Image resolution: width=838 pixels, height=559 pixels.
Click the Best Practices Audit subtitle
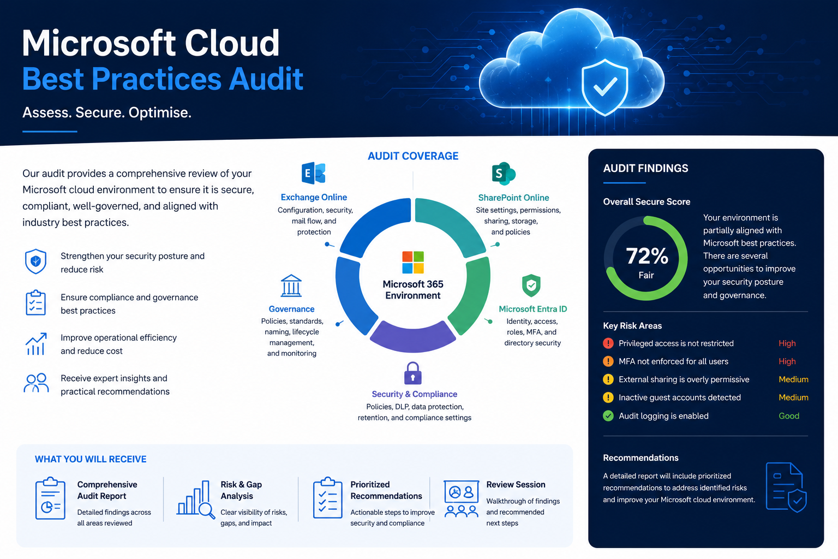tap(163, 79)
